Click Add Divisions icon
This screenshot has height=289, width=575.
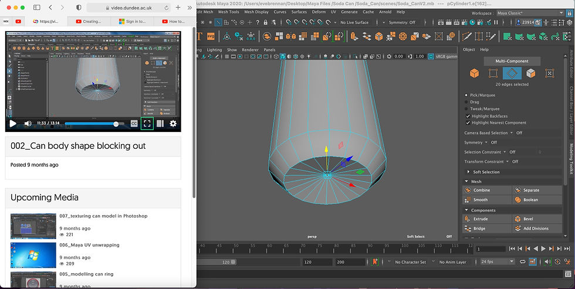click(x=517, y=228)
